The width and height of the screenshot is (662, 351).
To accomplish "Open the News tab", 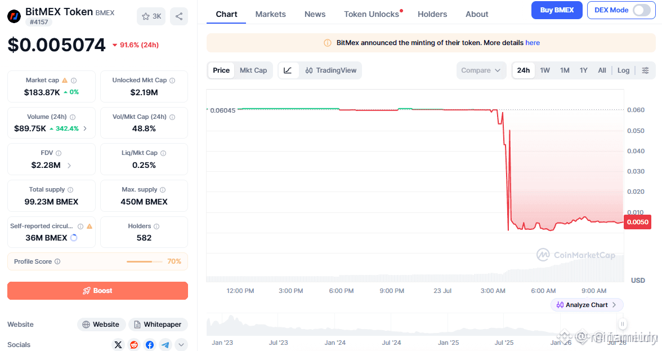I will [x=315, y=14].
